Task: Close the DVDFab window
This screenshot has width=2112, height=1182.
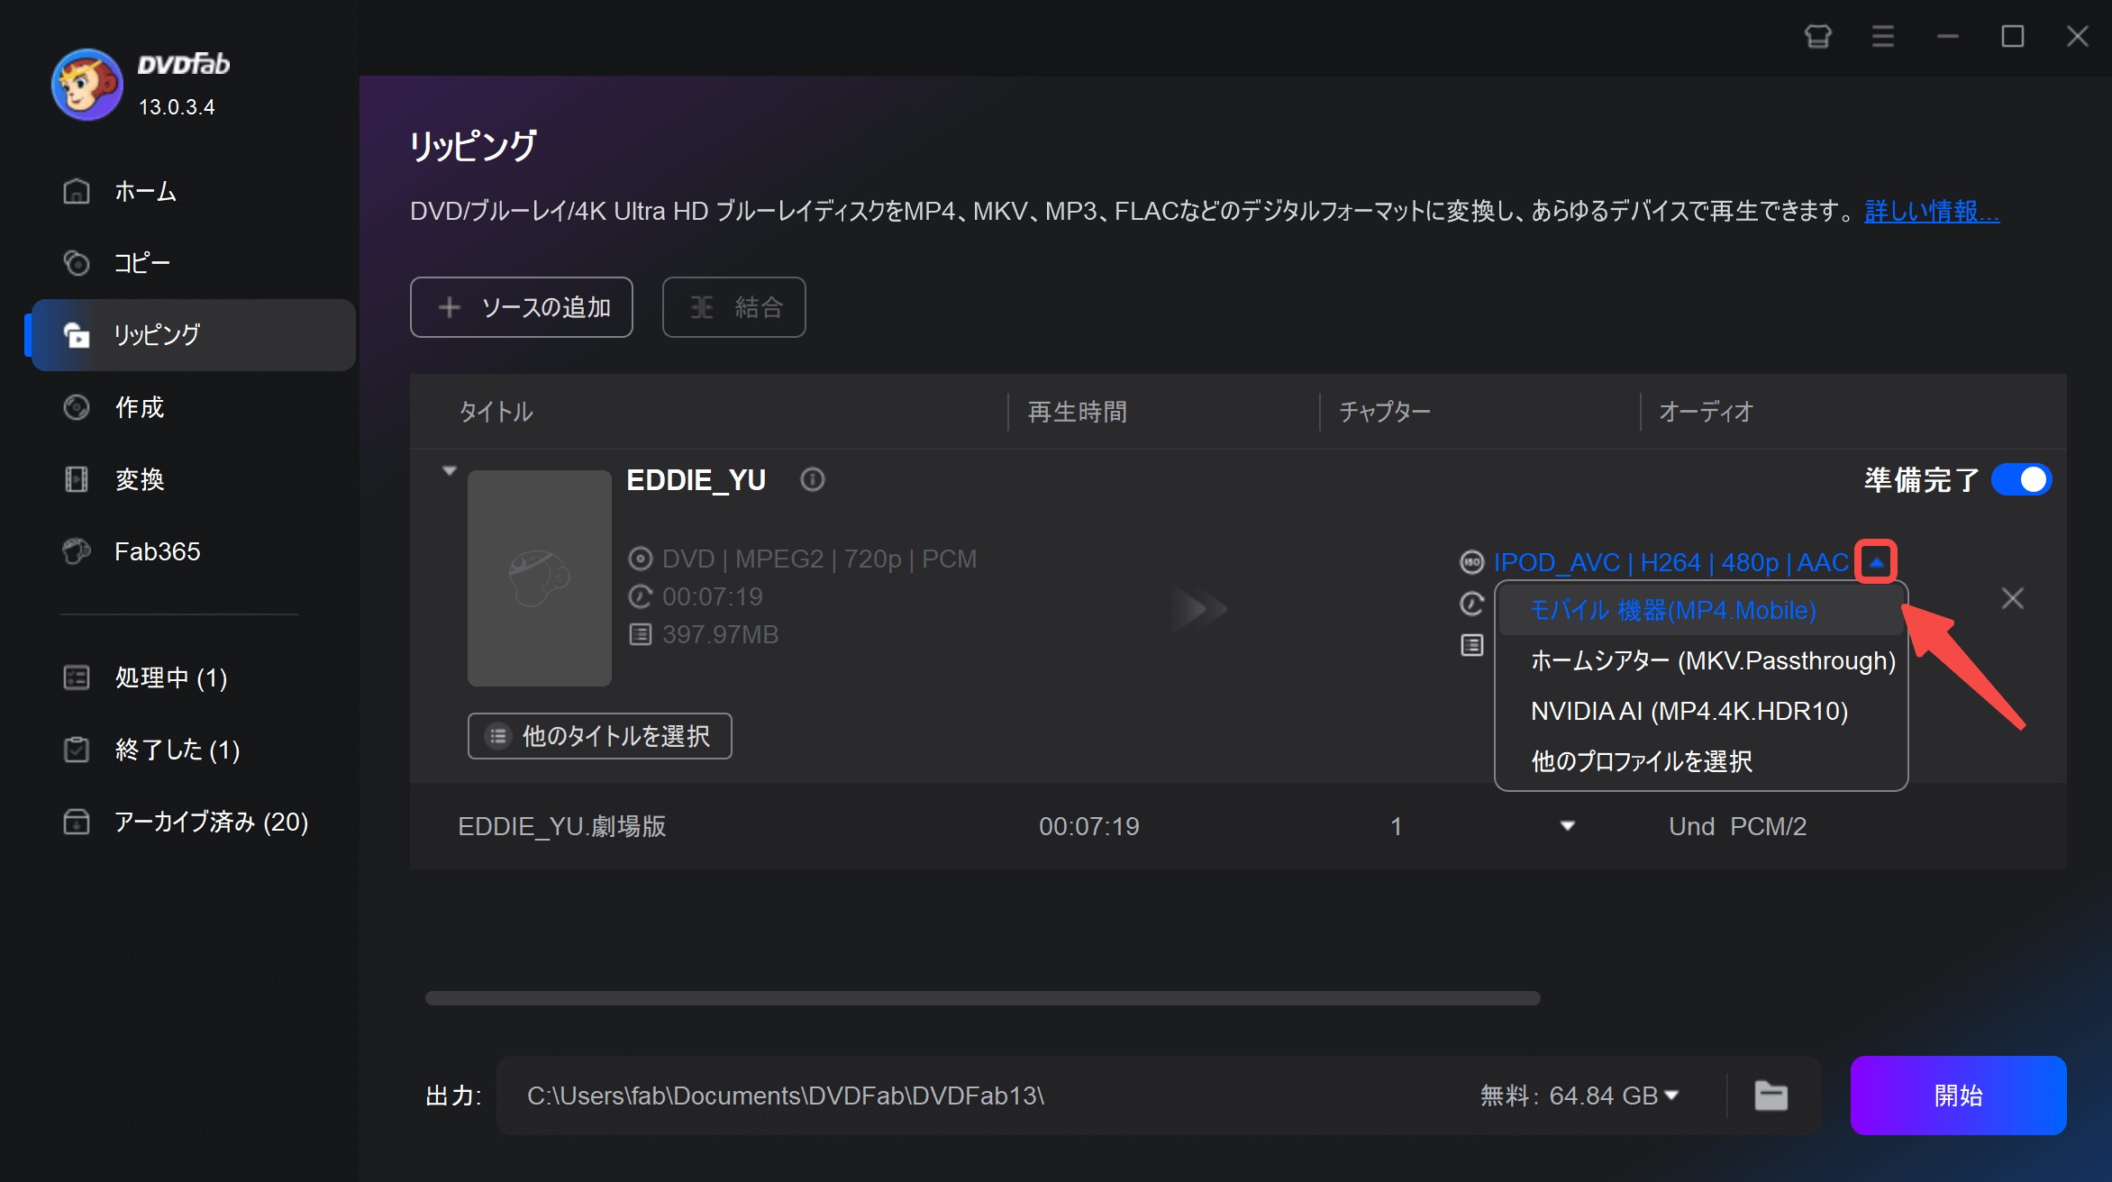Action: click(2077, 37)
